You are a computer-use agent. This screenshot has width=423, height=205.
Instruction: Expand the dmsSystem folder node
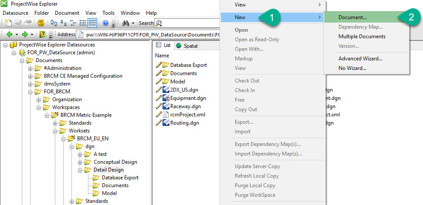[x=30, y=84]
